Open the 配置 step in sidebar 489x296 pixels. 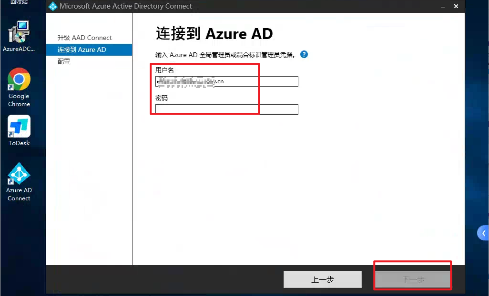(x=64, y=61)
